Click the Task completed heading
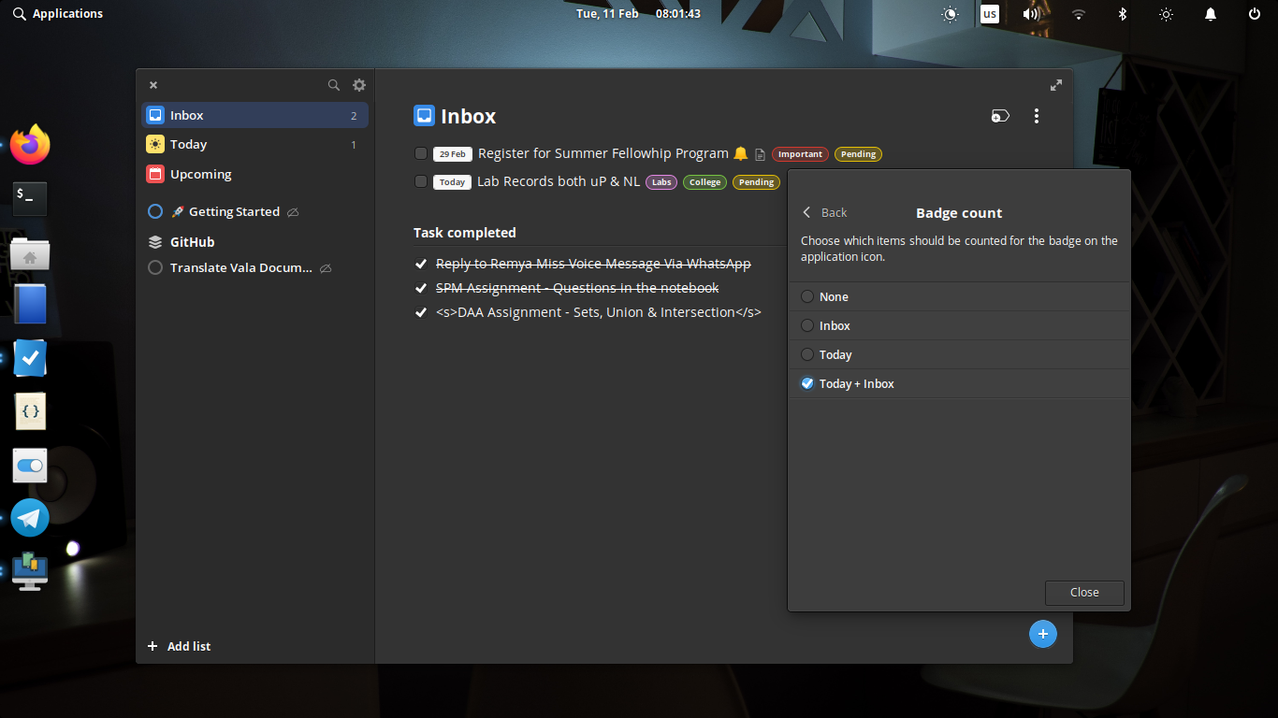This screenshot has height=718, width=1278. [x=465, y=233]
